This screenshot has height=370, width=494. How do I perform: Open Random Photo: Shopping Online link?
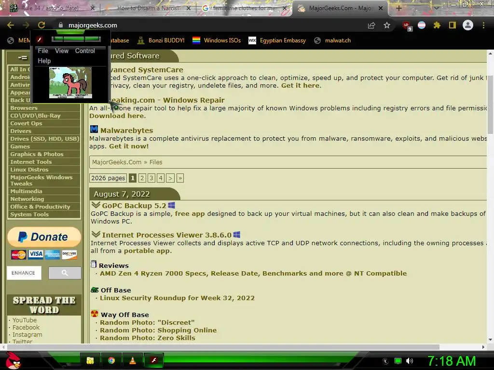(158, 330)
